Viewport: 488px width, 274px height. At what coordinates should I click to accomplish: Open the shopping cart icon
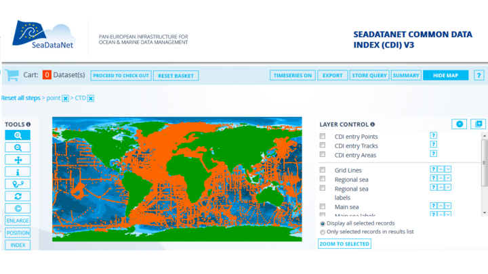(12, 75)
